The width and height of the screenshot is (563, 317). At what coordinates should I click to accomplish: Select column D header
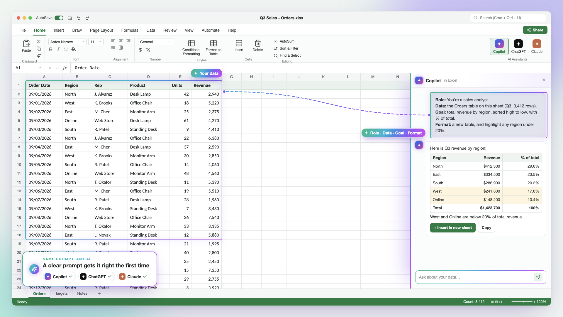[x=148, y=77]
